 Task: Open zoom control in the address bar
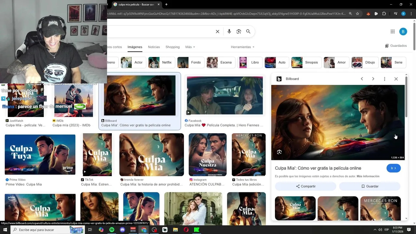(x=350, y=14)
